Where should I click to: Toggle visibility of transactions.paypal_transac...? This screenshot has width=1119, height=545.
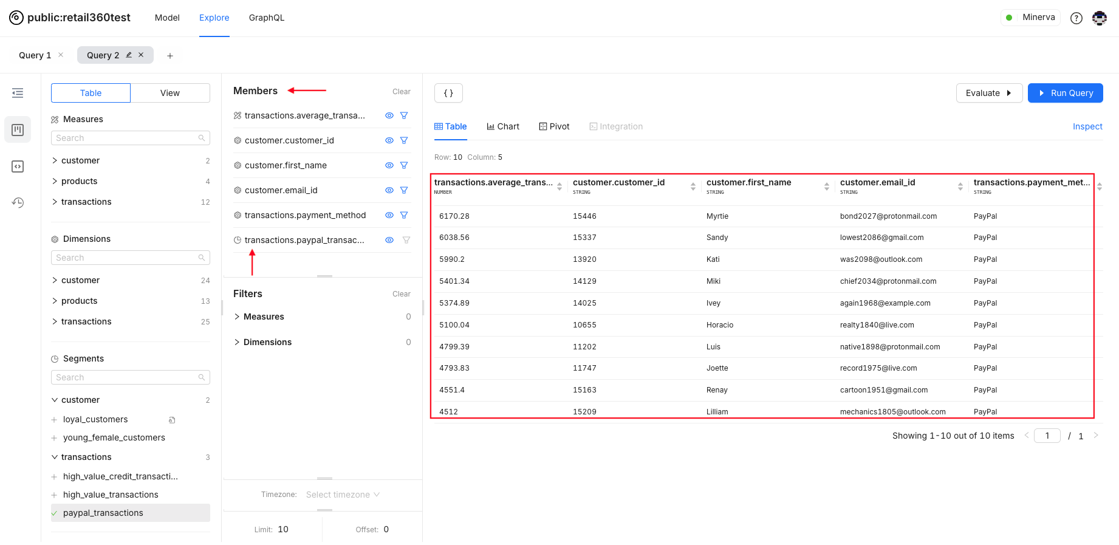pos(389,240)
